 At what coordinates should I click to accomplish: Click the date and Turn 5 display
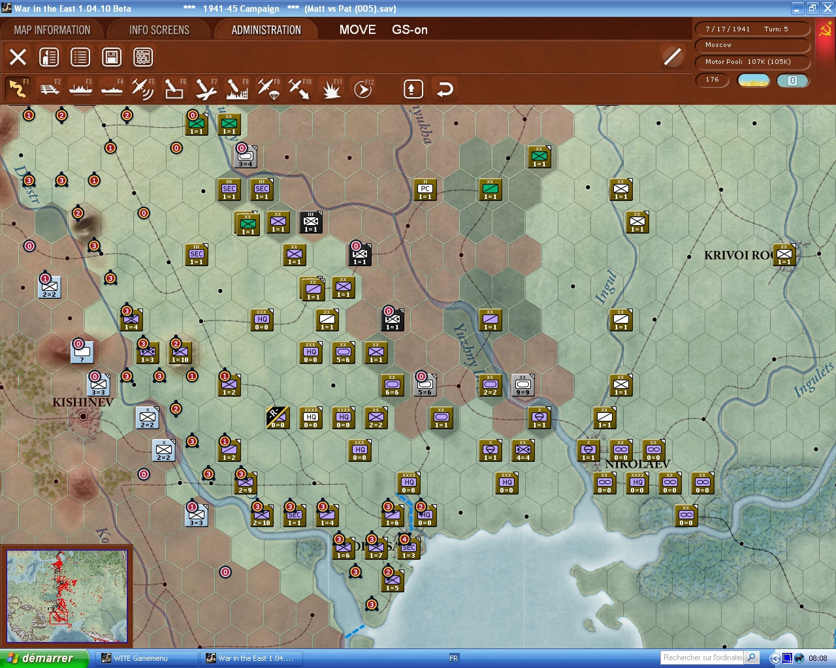click(752, 29)
